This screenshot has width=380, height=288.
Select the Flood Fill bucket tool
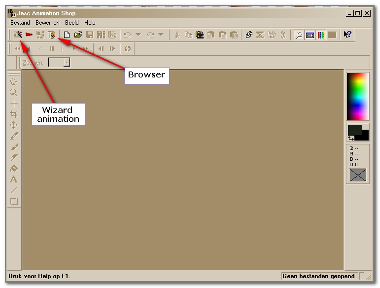point(14,168)
